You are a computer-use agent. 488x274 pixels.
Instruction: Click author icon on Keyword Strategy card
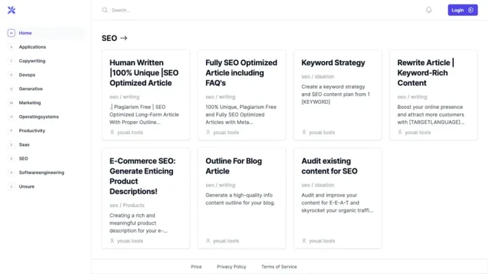point(304,132)
